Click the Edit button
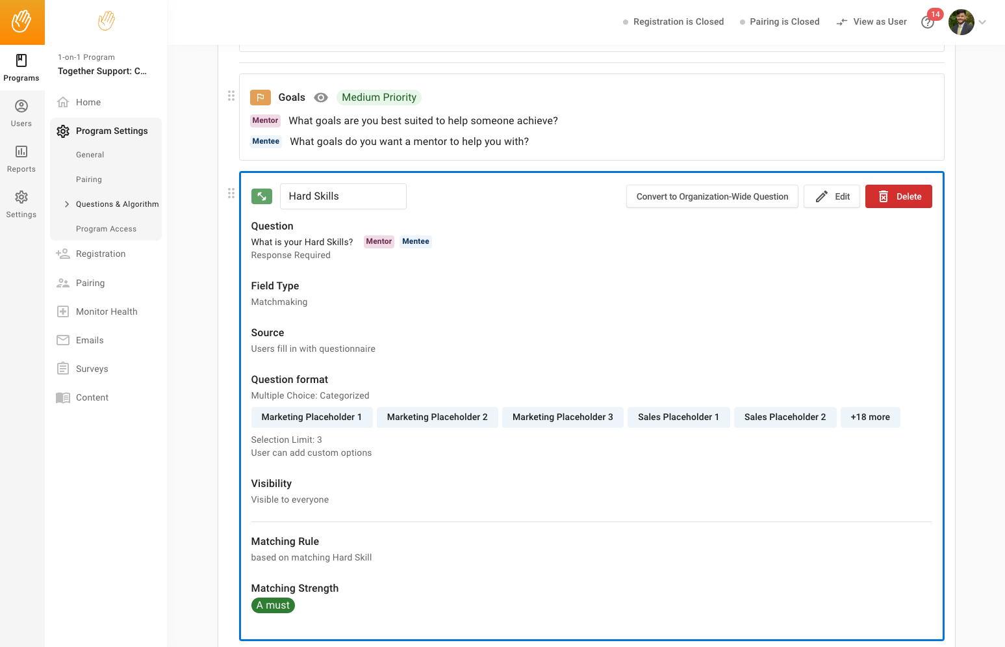 coord(832,196)
